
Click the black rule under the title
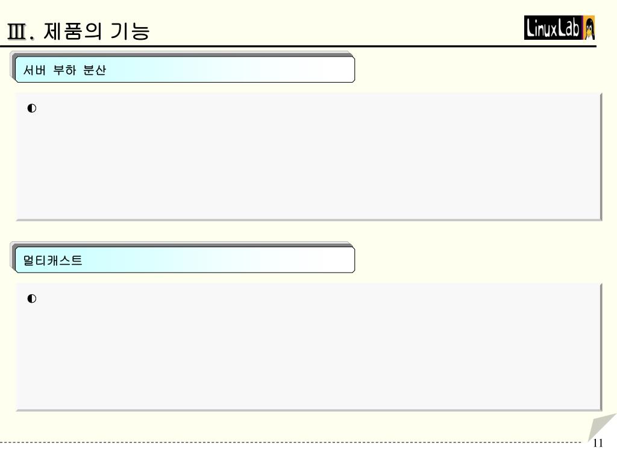[298, 46]
